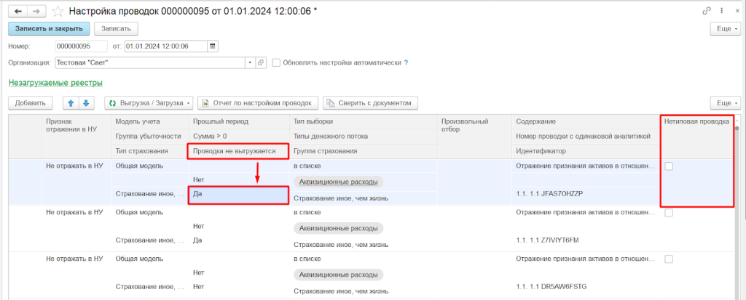Screen dimensions: 746x300
Task: Click the open icon beside the Организация field
Action: tap(262, 63)
